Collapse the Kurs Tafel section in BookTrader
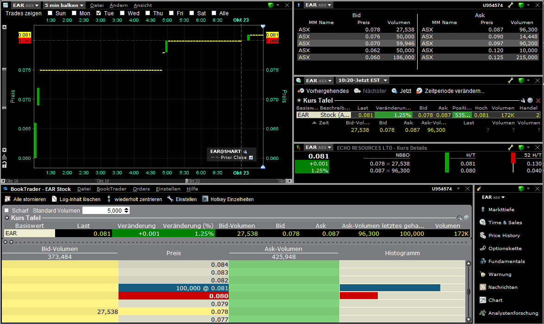Viewport: 544px width, 324px height. 7,218
